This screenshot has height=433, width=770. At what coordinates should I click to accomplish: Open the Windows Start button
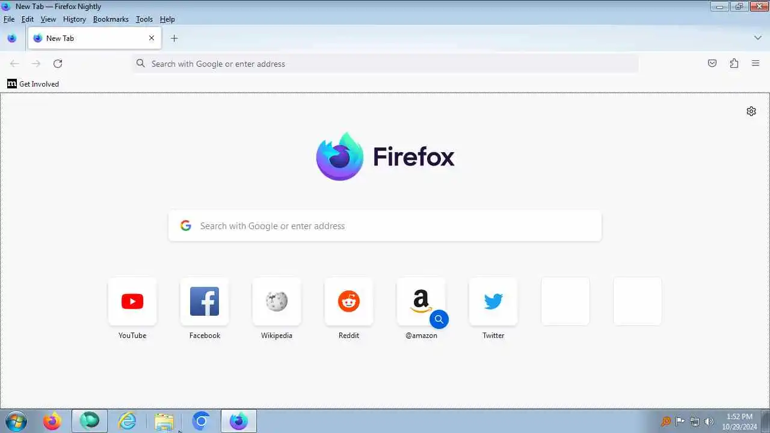(16, 422)
